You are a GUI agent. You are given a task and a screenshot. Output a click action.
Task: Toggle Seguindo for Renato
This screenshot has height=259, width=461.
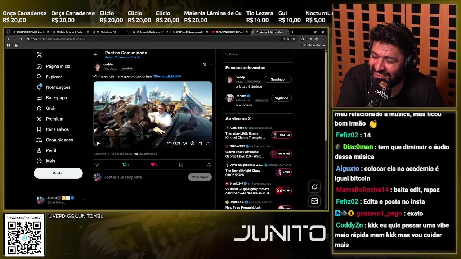[281, 98]
